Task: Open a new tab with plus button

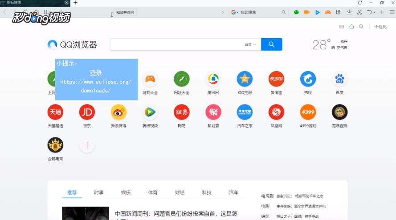Action: [x=75, y=3]
